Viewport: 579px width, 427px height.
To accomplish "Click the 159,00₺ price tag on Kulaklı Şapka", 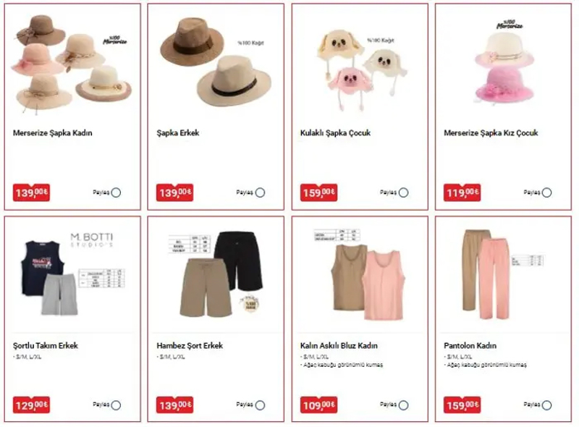I will 318,193.
